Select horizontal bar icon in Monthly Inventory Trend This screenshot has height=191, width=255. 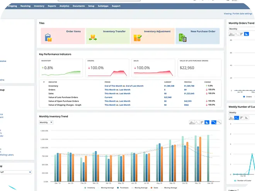(x=201, y=122)
